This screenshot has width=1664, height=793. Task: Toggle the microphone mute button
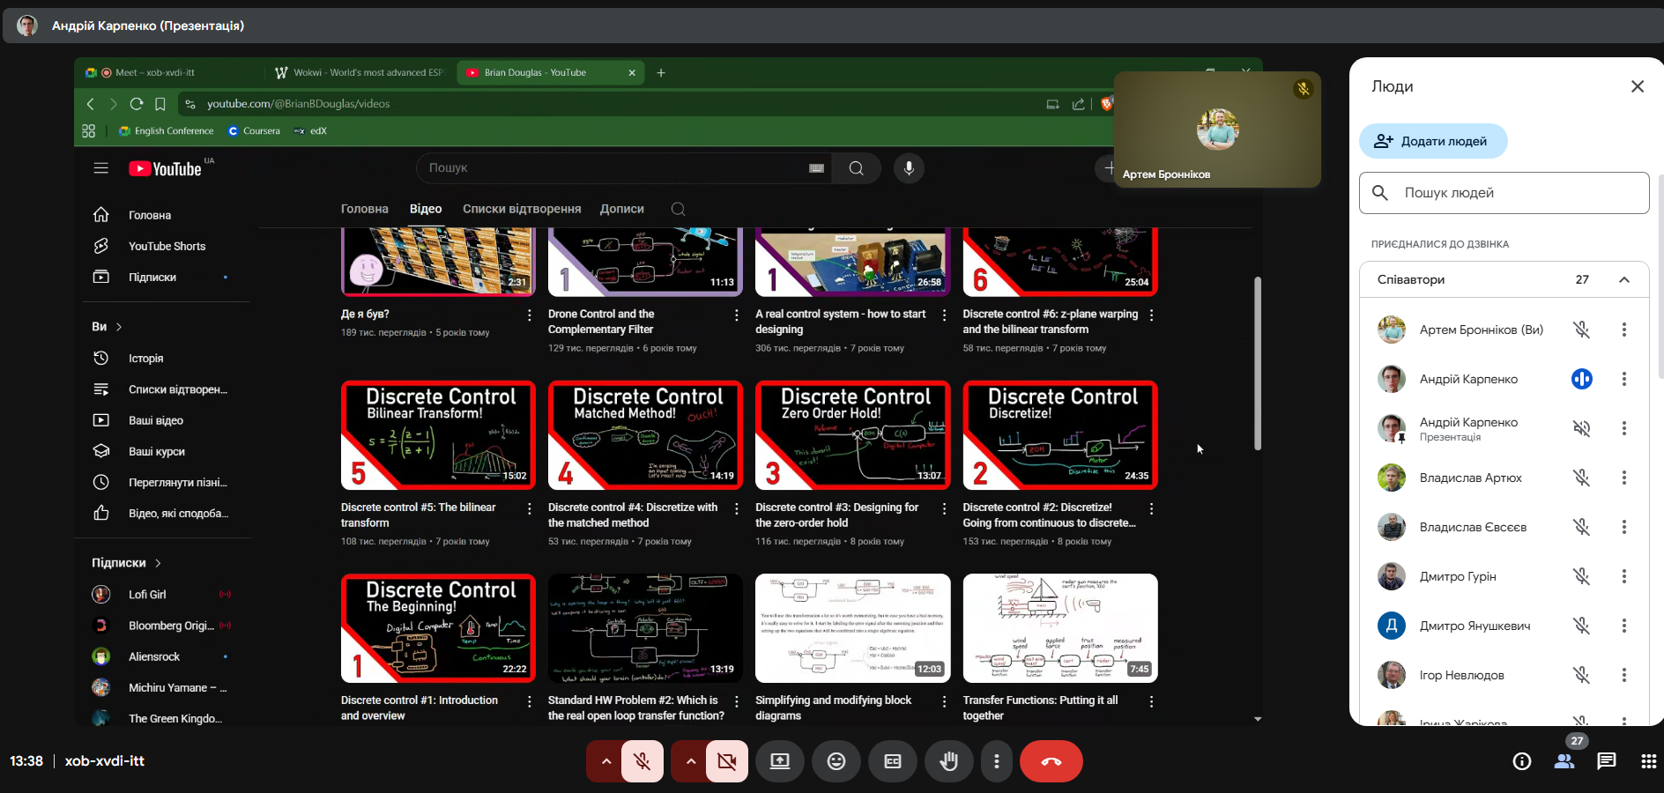point(643,761)
